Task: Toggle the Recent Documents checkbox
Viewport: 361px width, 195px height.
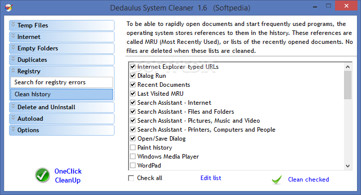Action: point(132,85)
